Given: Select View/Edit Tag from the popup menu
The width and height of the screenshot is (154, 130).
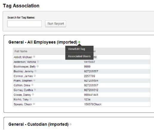Looking at the screenshot, I should pos(76,49).
